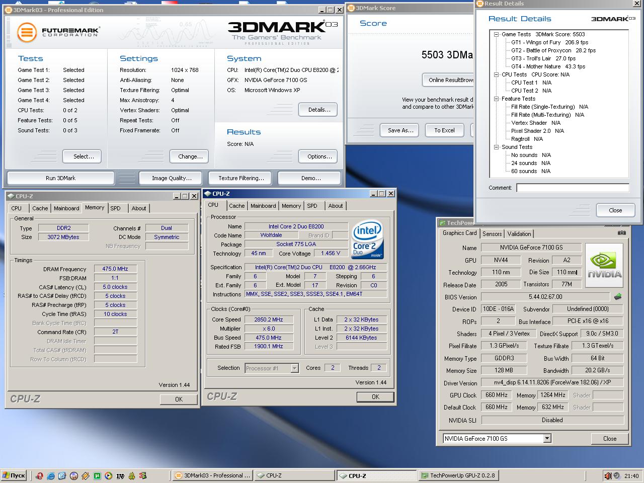Click the Futuremark Corporation logo
The height and width of the screenshot is (483, 644).
click(58, 32)
